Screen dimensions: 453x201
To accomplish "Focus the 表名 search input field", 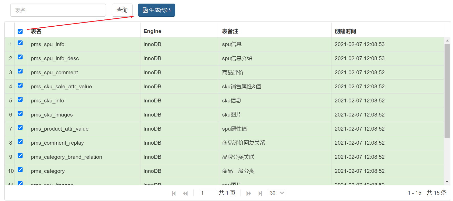I will click(58, 10).
